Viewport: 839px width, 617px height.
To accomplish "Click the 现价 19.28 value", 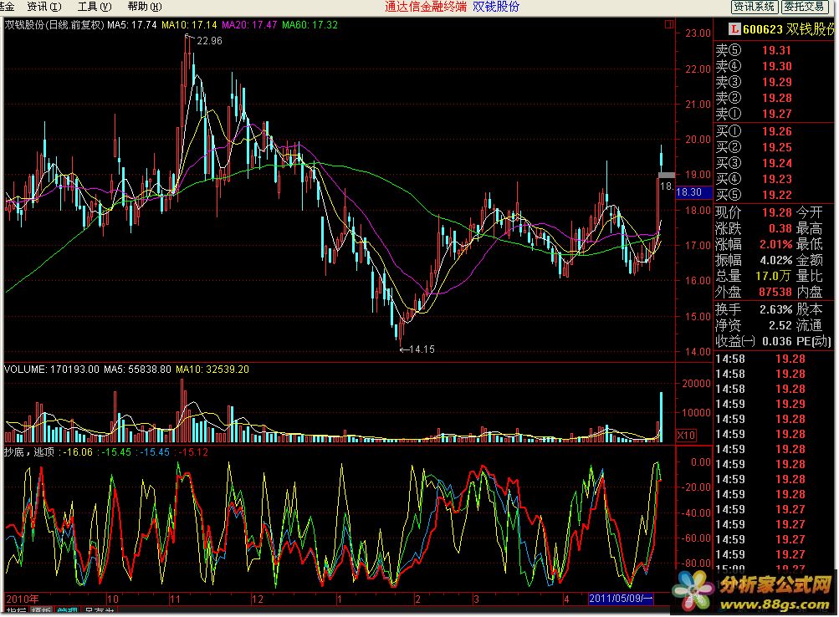I will pyautogui.click(x=777, y=213).
